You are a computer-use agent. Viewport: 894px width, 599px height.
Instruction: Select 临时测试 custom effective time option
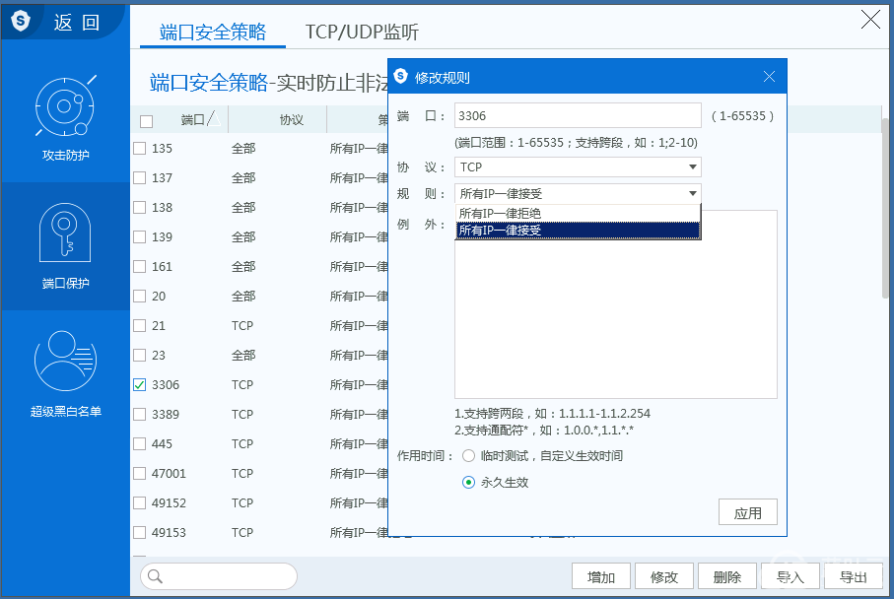point(468,456)
